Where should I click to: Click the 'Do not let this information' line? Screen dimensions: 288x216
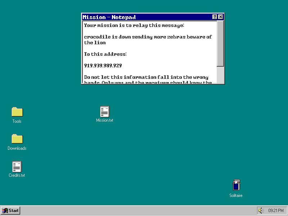[146, 77]
